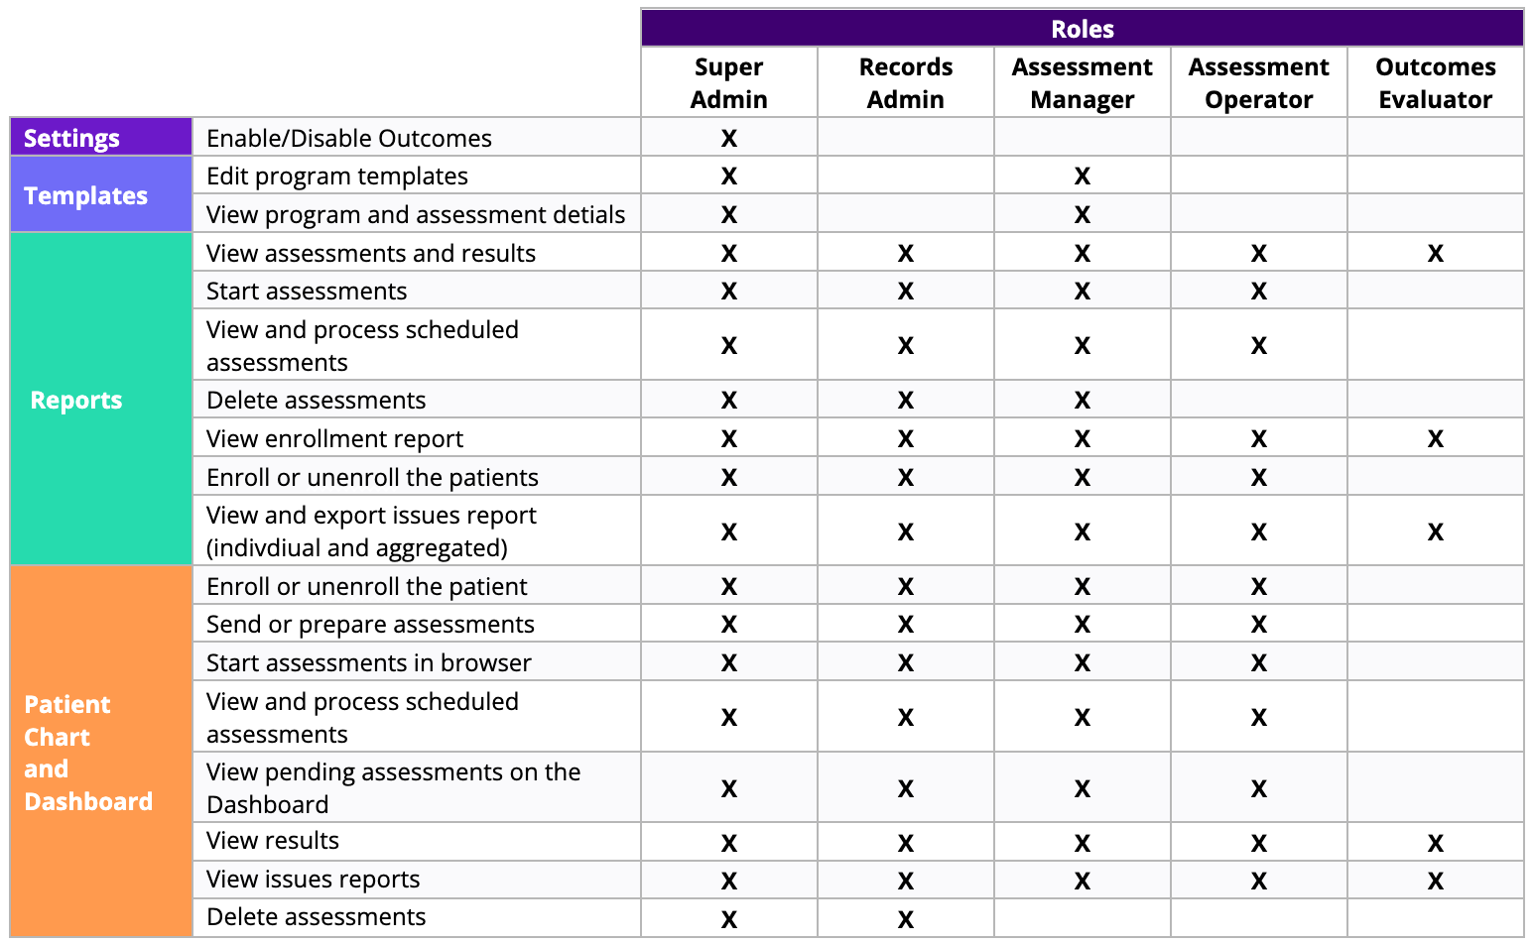Select the Super Admin column header
Viewport: 1534px width, 944px height.
[729, 82]
